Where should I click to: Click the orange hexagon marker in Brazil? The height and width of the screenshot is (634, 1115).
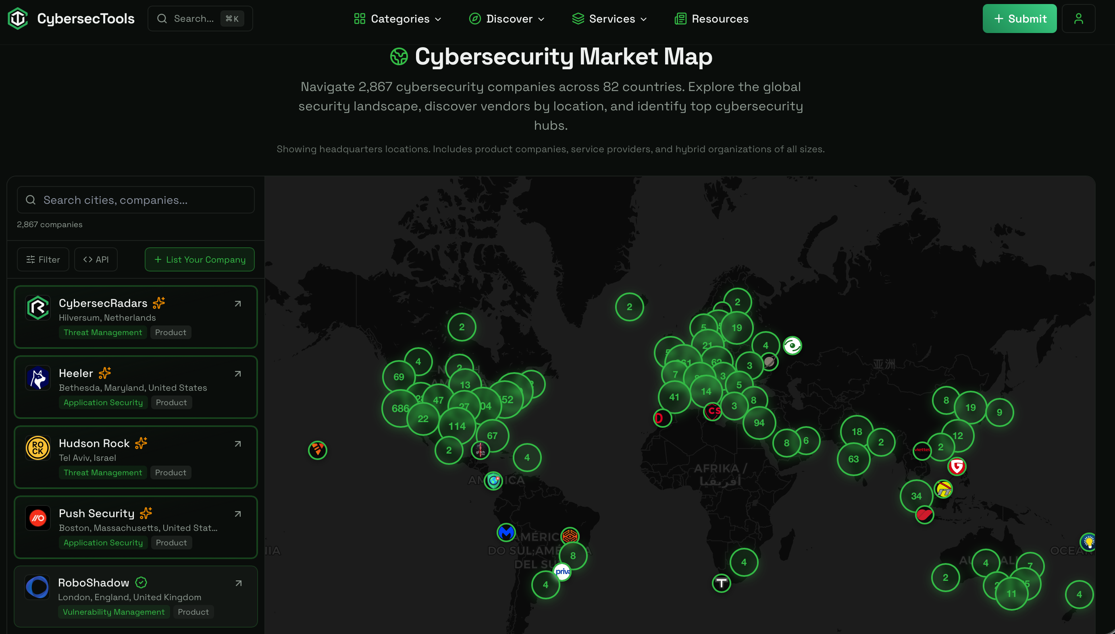click(570, 536)
